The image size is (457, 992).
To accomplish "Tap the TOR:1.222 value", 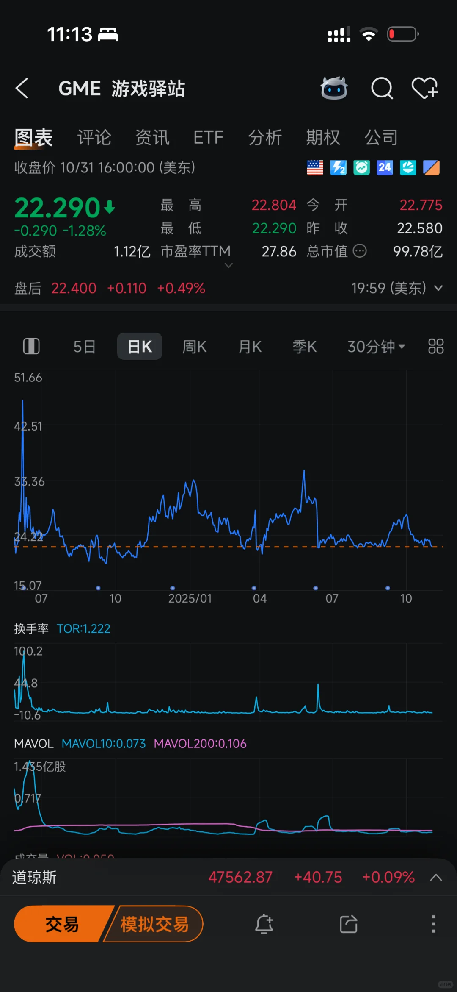I will pyautogui.click(x=83, y=628).
